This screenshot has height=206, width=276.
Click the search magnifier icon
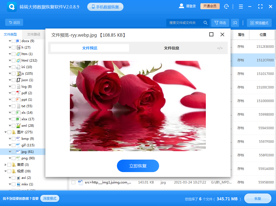[205, 23]
